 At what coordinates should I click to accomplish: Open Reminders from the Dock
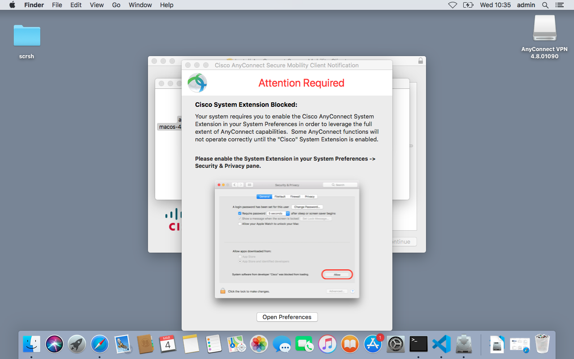[213, 344]
